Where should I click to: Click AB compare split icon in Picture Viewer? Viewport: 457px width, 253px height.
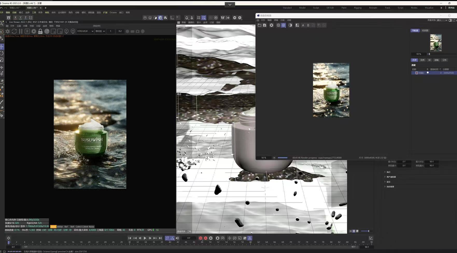point(297,25)
